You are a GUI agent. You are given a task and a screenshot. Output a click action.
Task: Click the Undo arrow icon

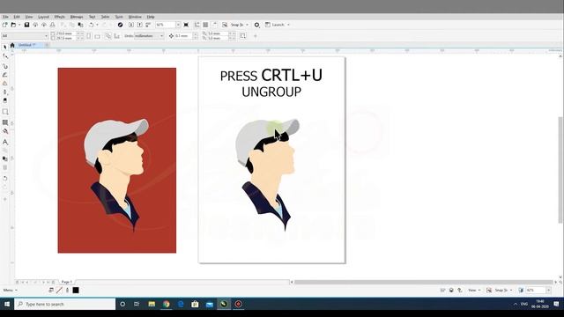coord(92,25)
